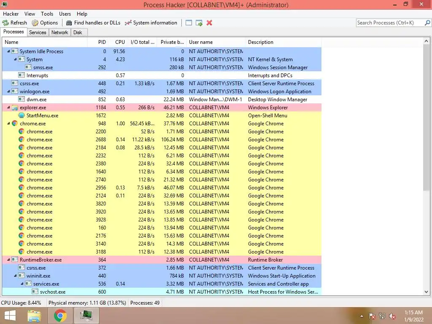
Task: Collapse the winlogon.exe tree node
Action: pyautogui.click(x=8, y=91)
